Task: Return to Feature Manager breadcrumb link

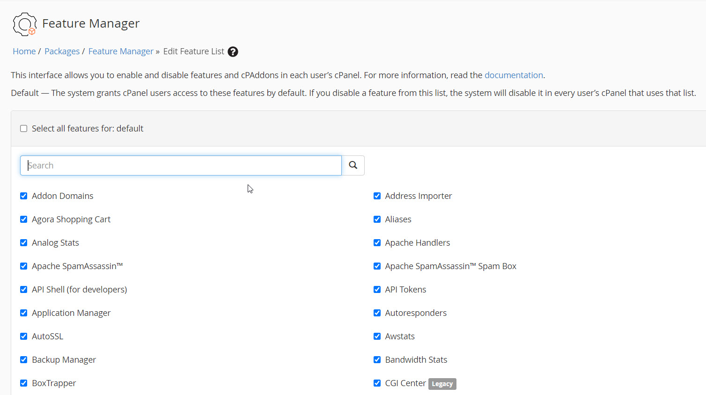Action: tap(121, 51)
